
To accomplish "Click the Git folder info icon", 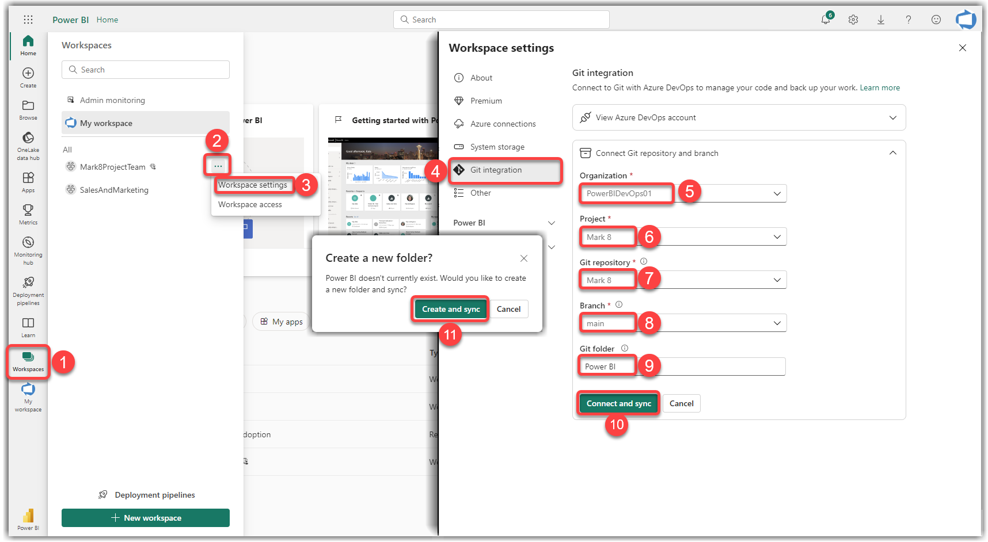I will (625, 348).
